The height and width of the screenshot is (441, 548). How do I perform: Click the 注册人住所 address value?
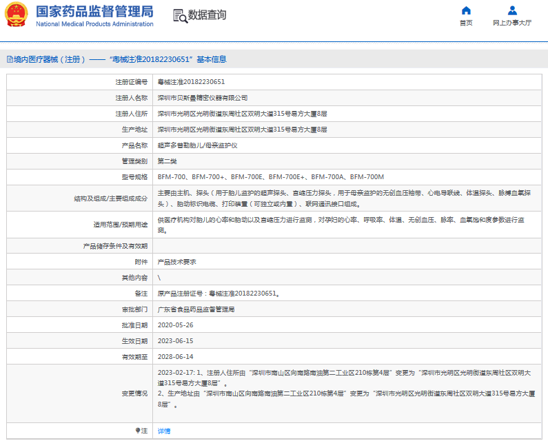(242, 114)
